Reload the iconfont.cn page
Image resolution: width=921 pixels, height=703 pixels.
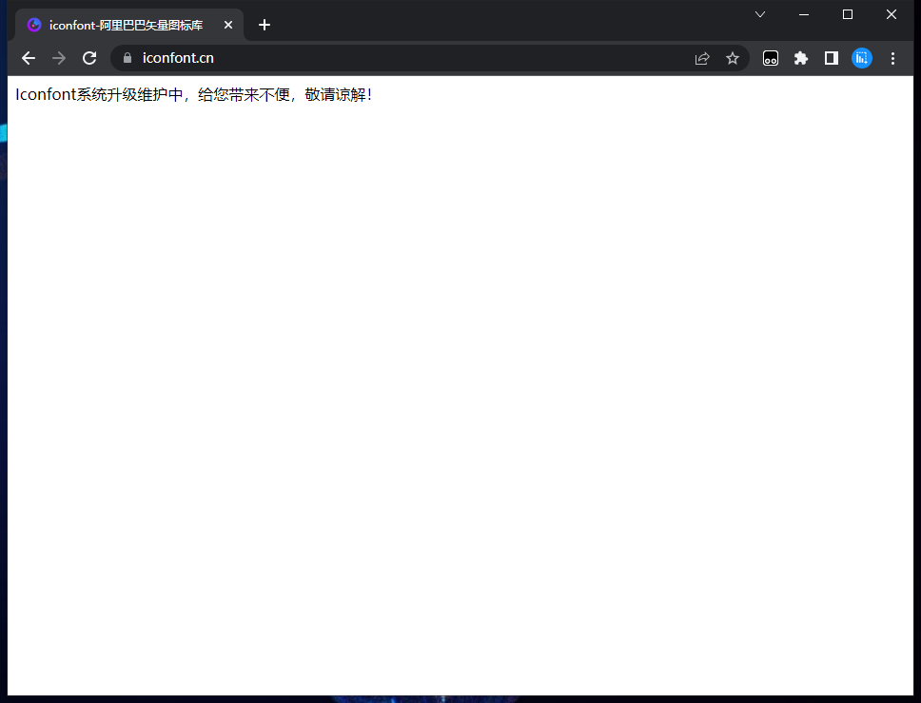point(88,58)
